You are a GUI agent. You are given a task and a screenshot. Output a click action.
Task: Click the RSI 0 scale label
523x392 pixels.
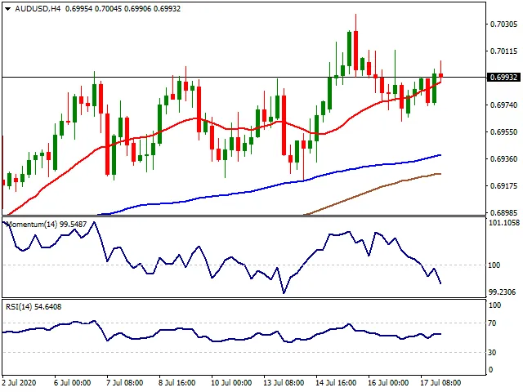(x=490, y=370)
